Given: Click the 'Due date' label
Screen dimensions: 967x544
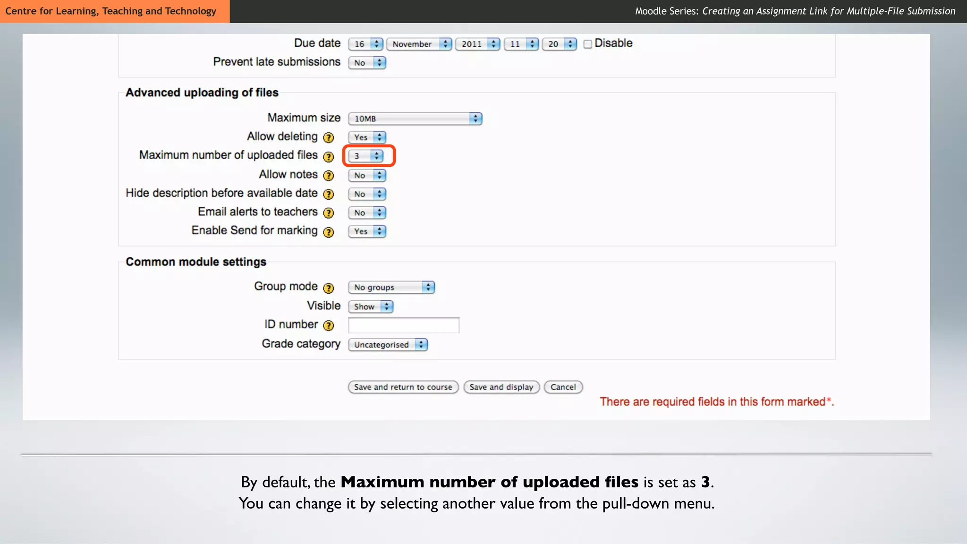Looking at the screenshot, I should 317,43.
